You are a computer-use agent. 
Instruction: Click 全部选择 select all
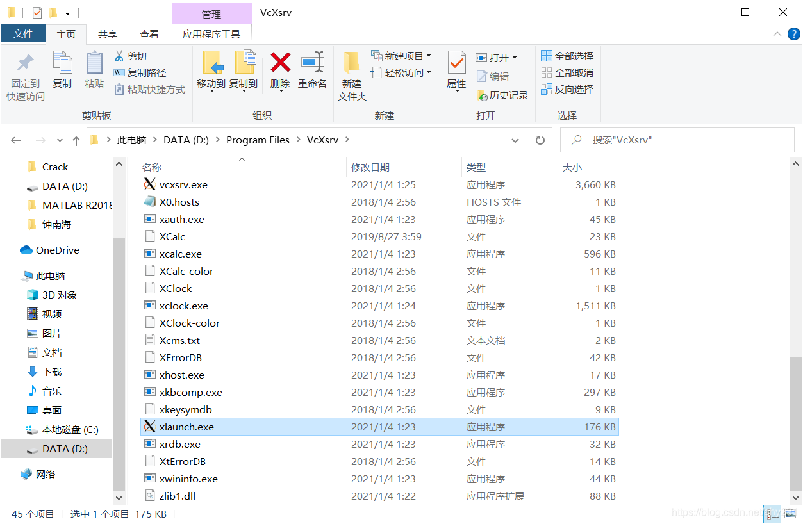pyautogui.click(x=567, y=56)
